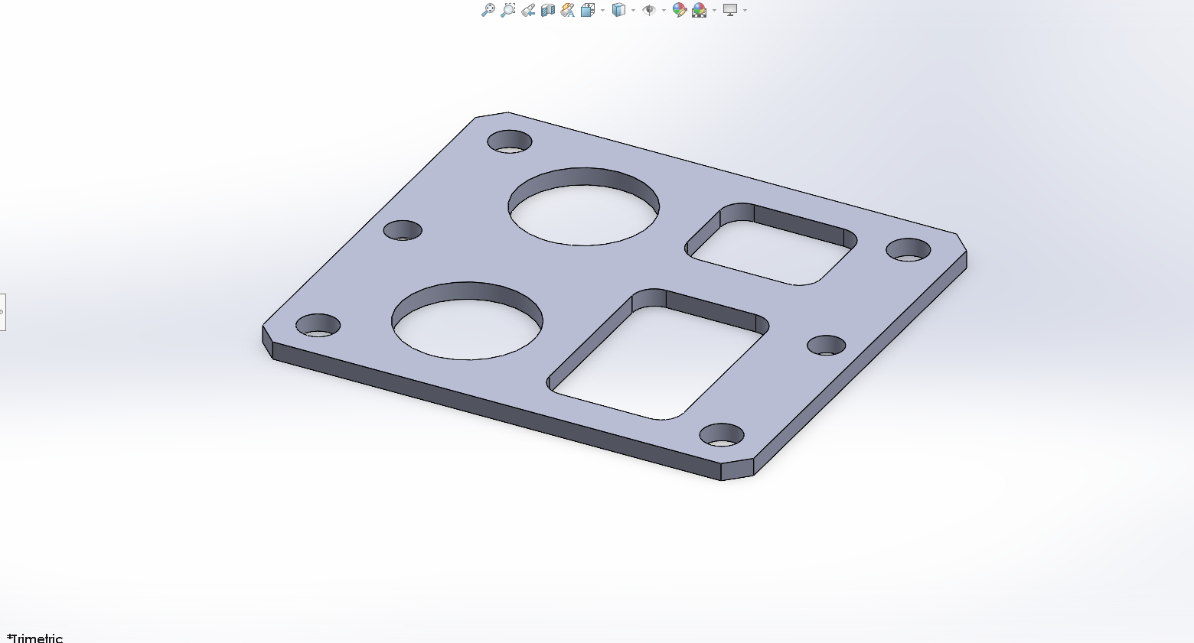Toggle the Section View tool
The width and height of the screenshot is (1194, 643).
(x=548, y=10)
